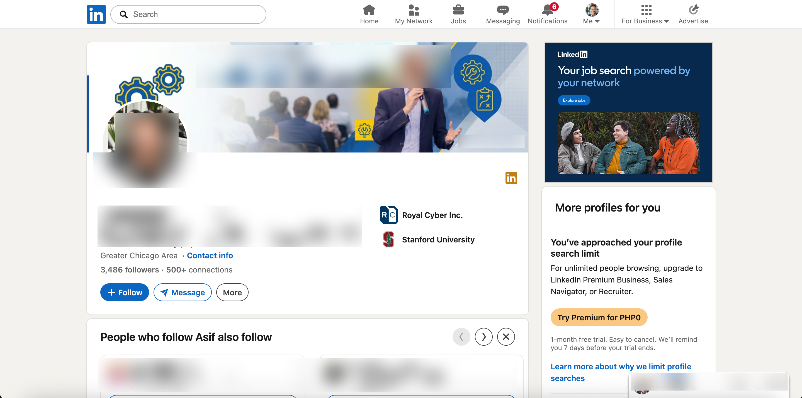Open the Jobs briefcase icon
Viewport: 802px width, 398px height.
[x=458, y=10]
